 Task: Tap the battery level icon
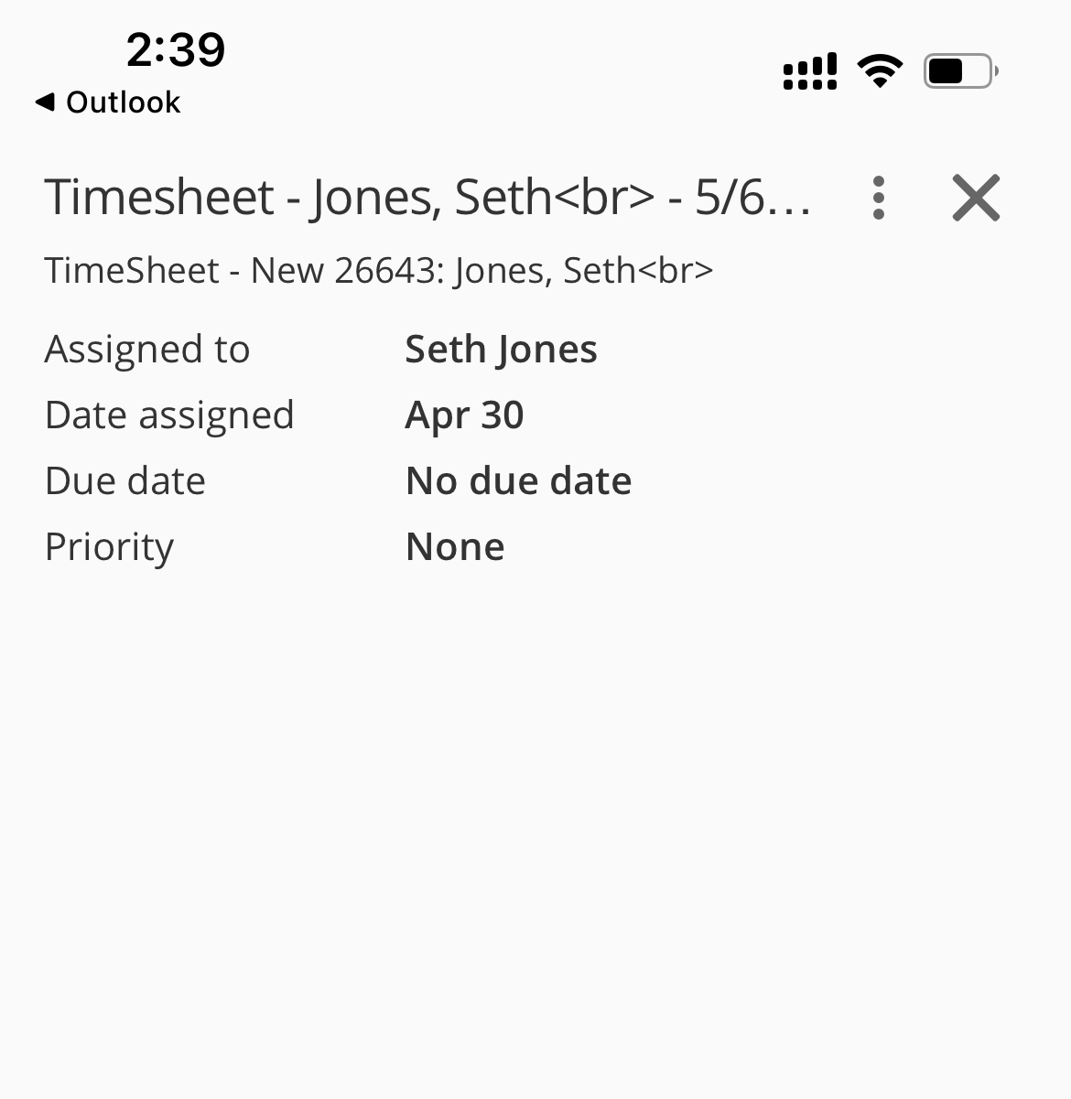point(960,71)
